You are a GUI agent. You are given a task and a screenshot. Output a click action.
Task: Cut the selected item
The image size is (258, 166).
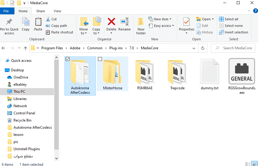click(51, 19)
